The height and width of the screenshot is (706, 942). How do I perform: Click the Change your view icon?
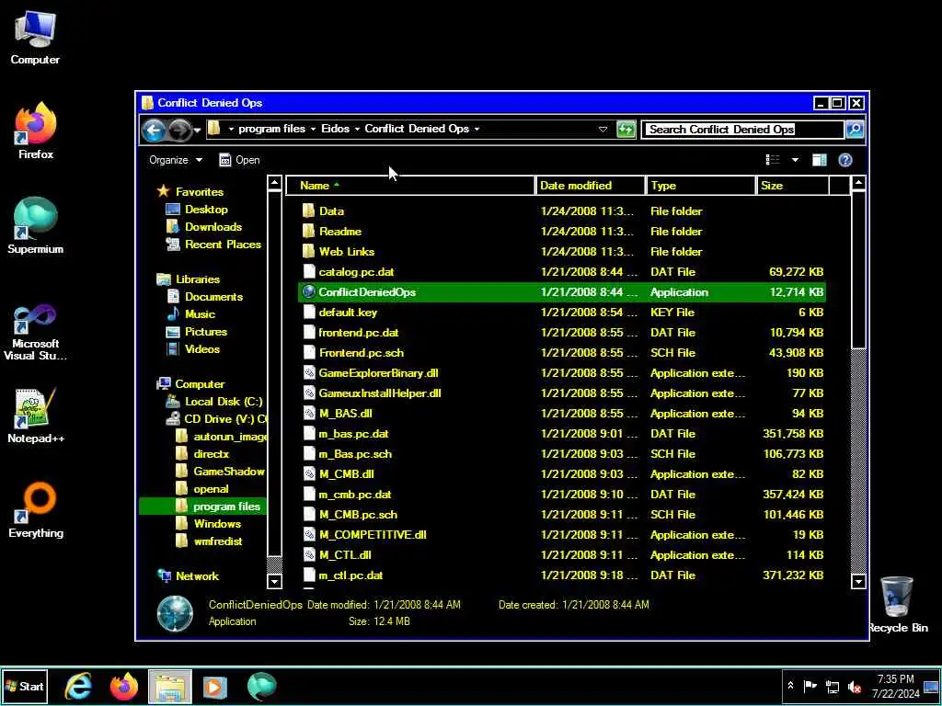pos(773,160)
